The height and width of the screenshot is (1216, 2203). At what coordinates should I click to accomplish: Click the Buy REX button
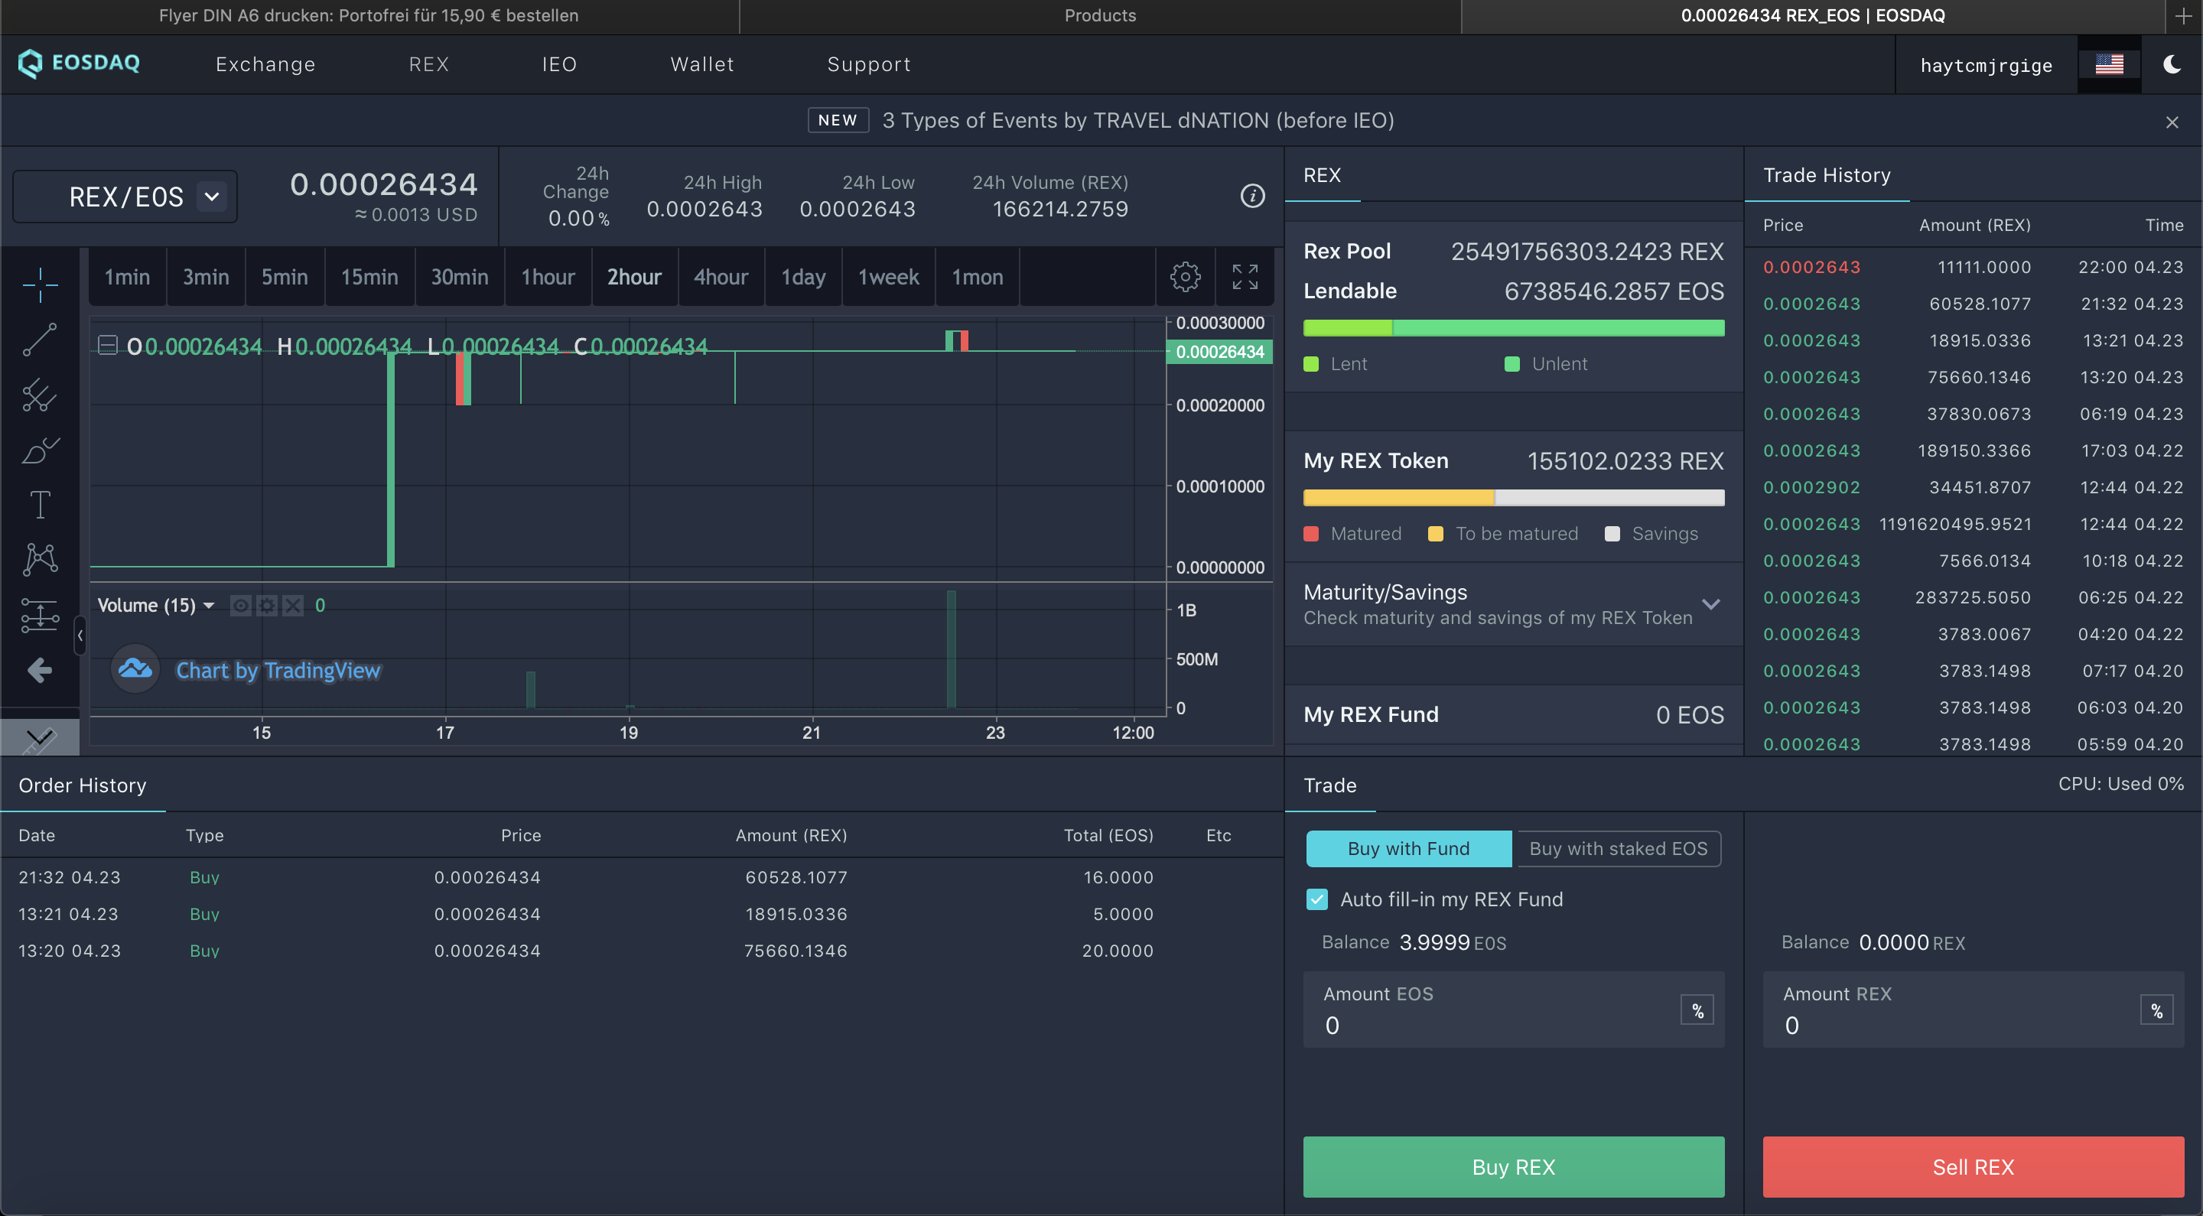coord(1513,1166)
